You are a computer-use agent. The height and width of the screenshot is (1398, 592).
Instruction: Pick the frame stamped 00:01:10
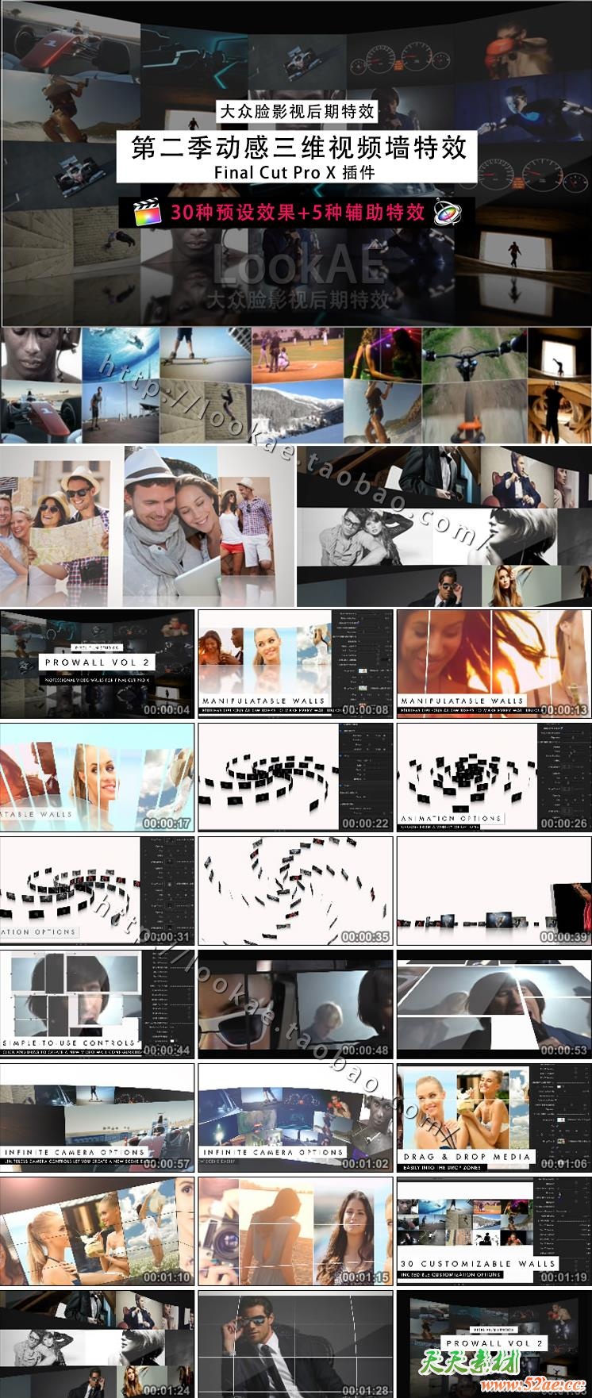coord(97,1231)
